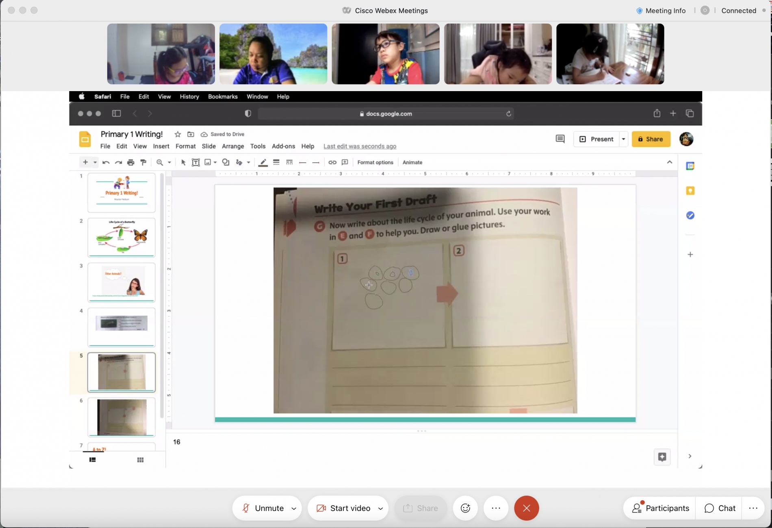Click the Insert link icon

[332, 162]
